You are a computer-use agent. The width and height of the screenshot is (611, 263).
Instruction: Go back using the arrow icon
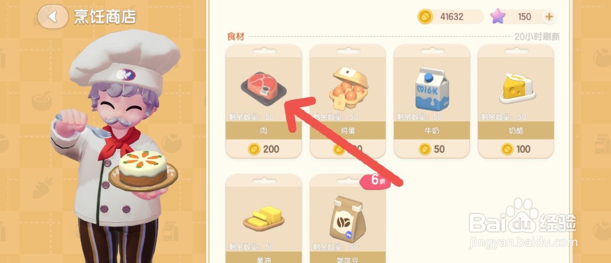click(x=53, y=17)
